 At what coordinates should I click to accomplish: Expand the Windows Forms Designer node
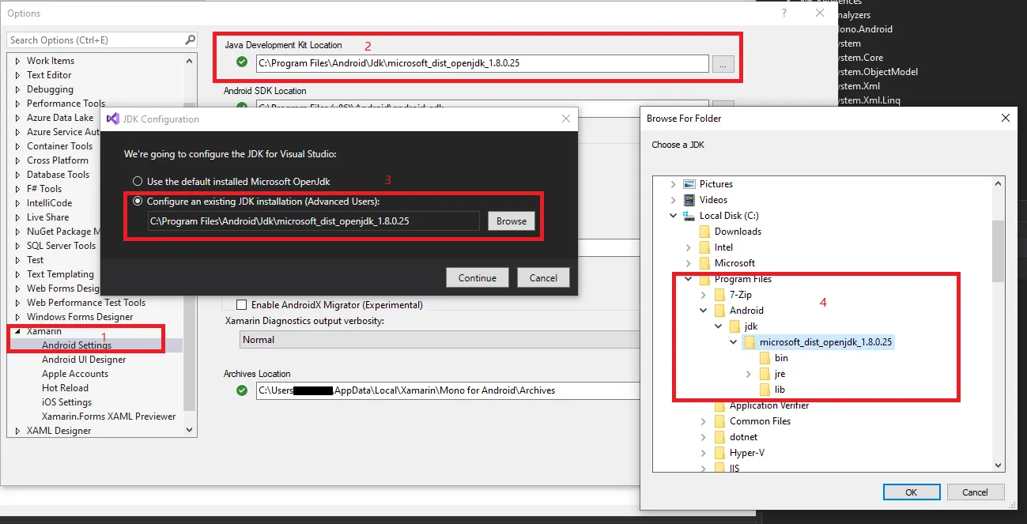18,317
